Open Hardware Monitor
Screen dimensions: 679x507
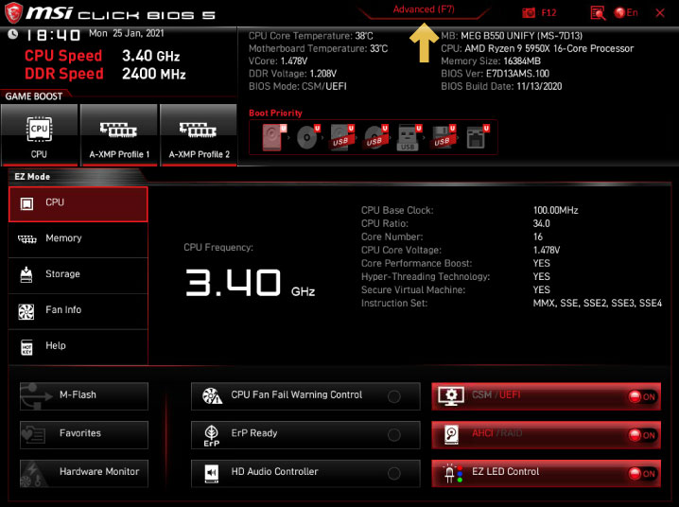coord(84,473)
